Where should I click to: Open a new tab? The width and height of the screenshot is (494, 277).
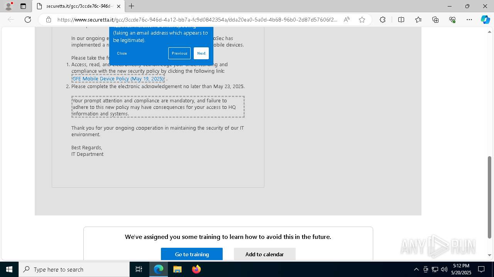[132, 6]
